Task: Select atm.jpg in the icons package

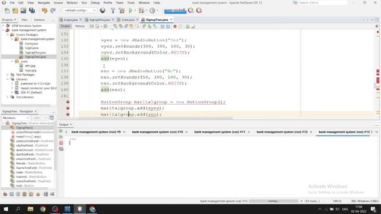Action: point(30,66)
